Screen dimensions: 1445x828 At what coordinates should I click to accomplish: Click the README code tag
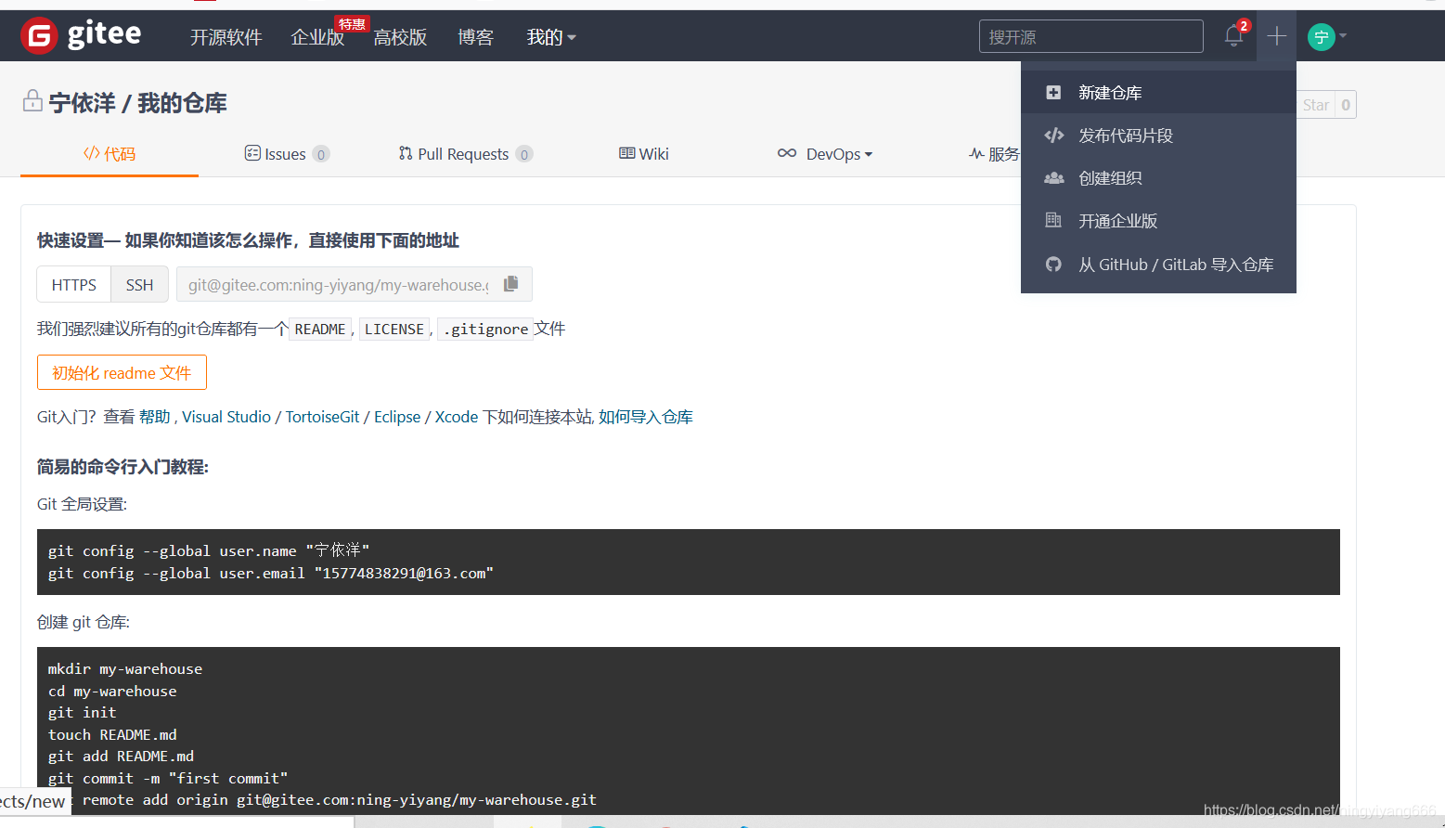coord(320,329)
